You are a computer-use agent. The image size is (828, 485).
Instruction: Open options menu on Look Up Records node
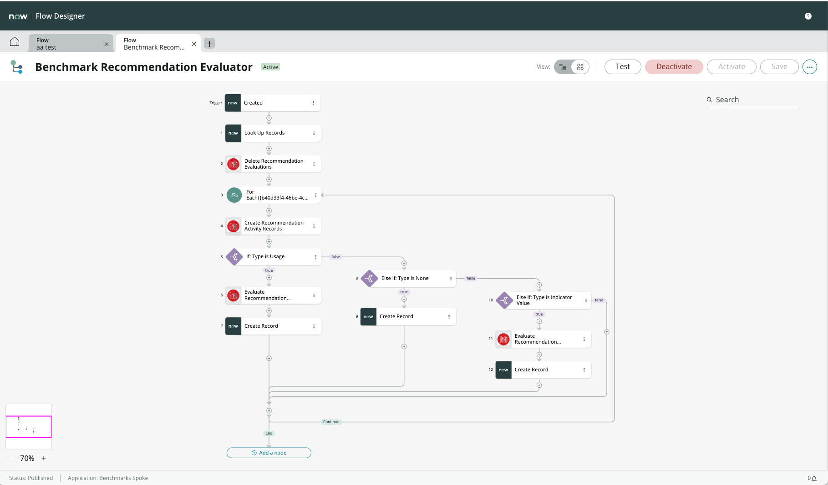(x=314, y=133)
